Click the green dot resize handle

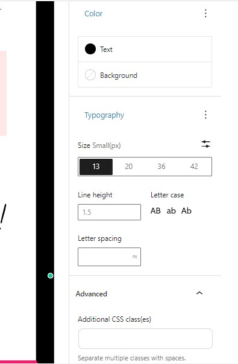coord(50,275)
